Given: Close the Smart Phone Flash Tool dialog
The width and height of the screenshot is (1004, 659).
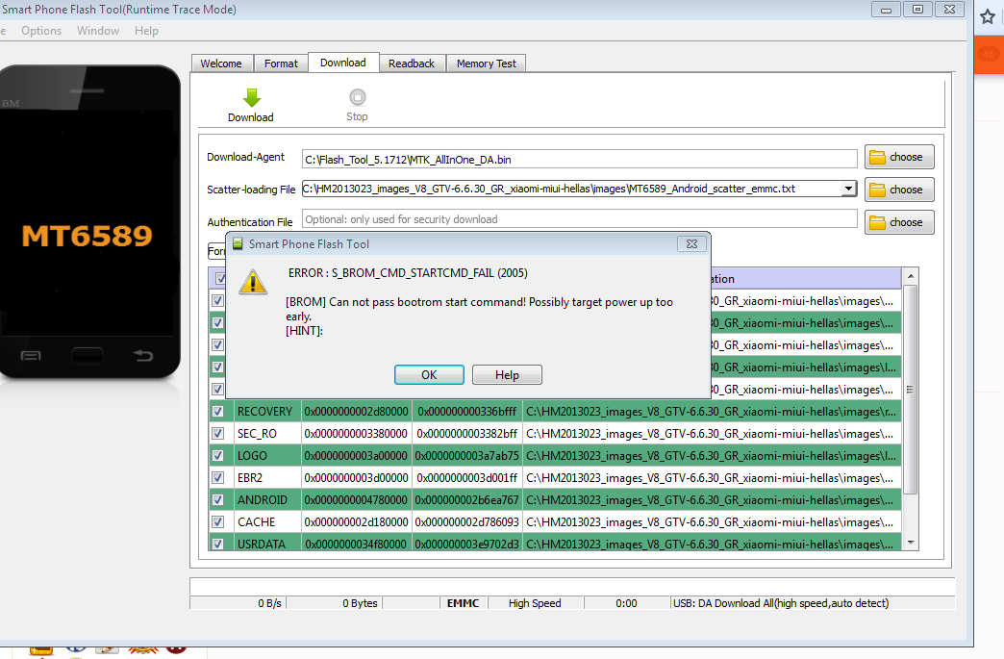Looking at the screenshot, I should click(x=691, y=244).
